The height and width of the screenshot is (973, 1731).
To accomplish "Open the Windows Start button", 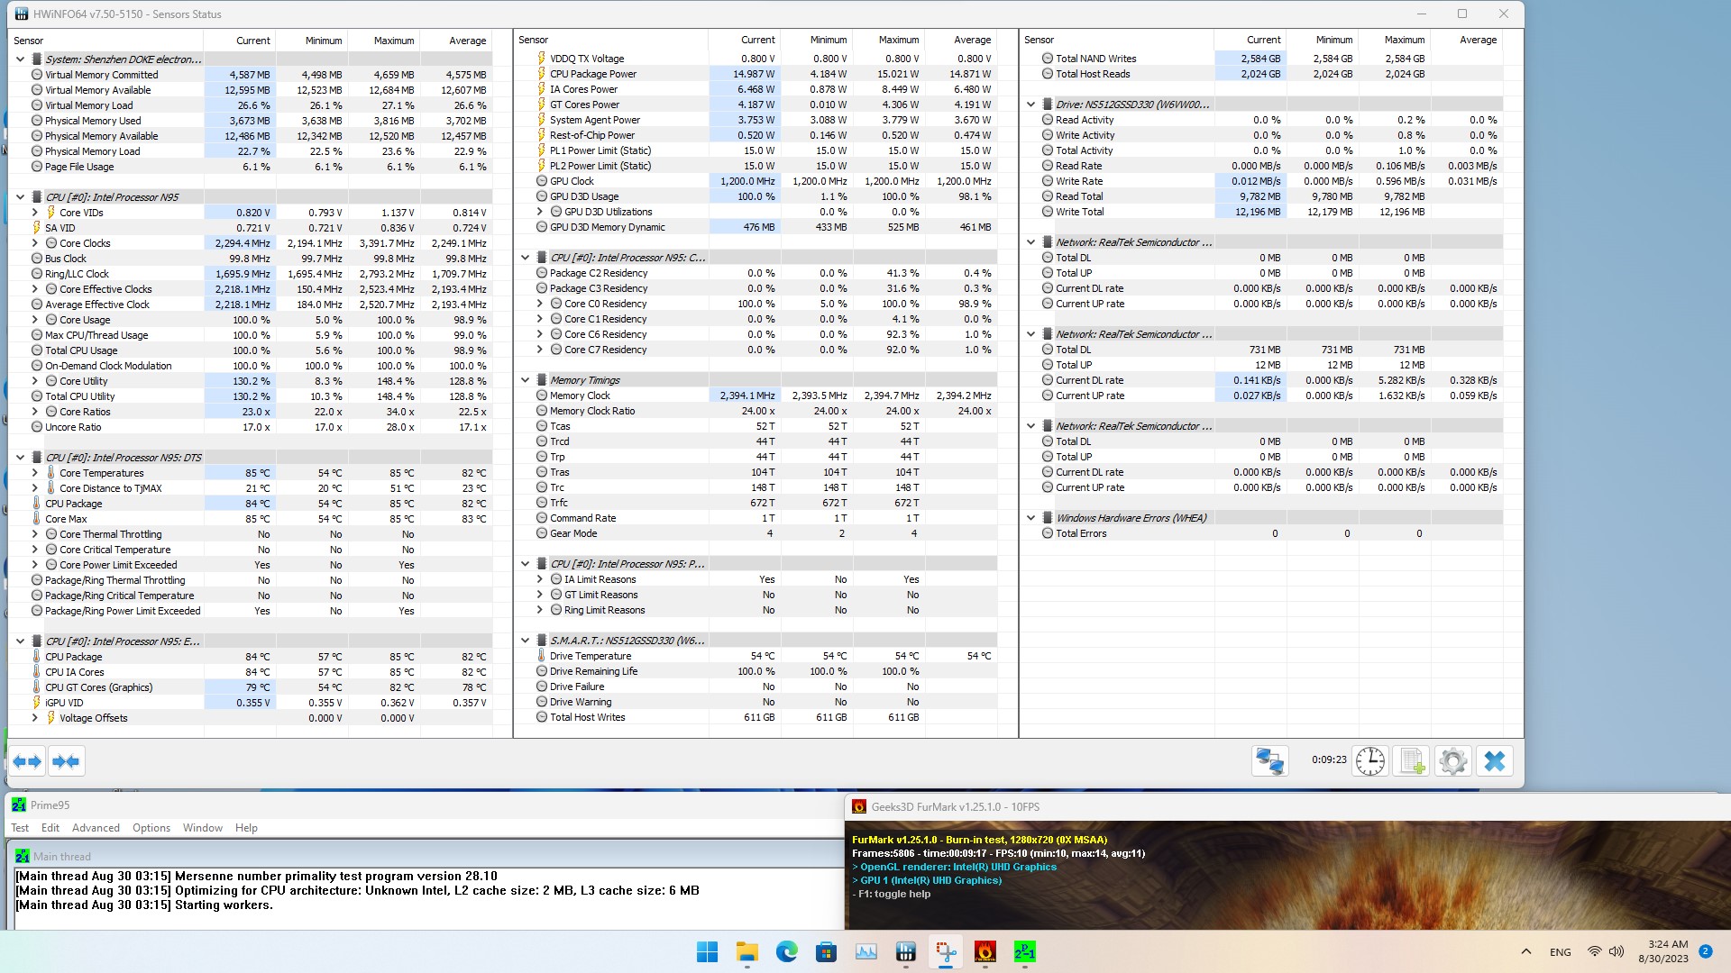I will pyautogui.click(x=707, y=952).
